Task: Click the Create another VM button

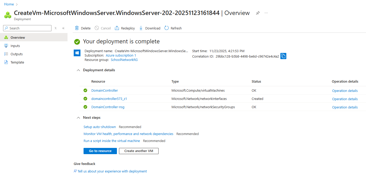Action: coord(139,151)
